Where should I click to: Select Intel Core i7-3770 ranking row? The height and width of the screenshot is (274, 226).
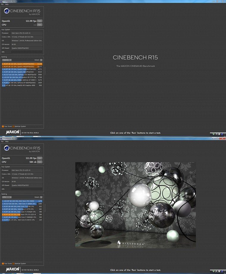pos(22,209)
